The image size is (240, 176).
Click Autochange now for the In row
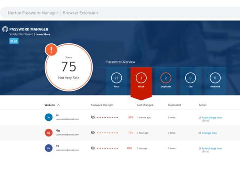[212, 118]
